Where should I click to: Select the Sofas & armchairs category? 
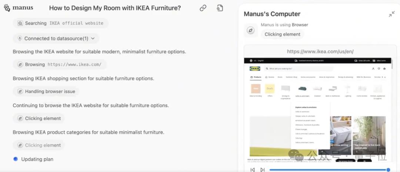[x=302, y=90]
